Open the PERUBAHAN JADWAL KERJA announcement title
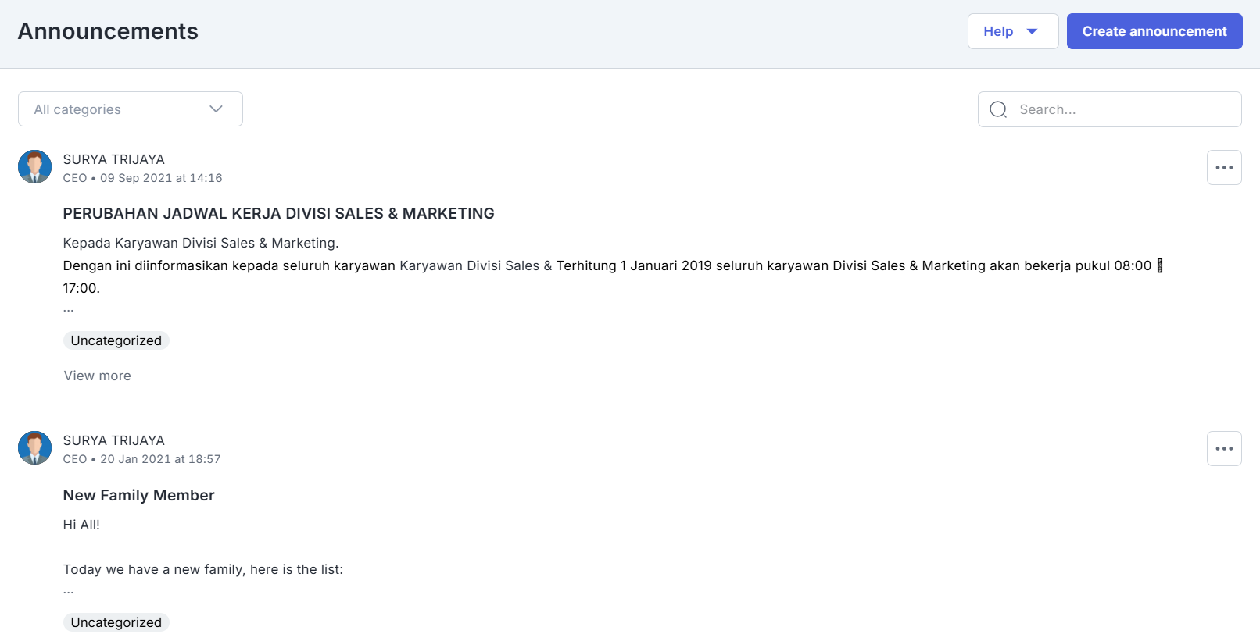1260x634 pixels. coord(278,213)
